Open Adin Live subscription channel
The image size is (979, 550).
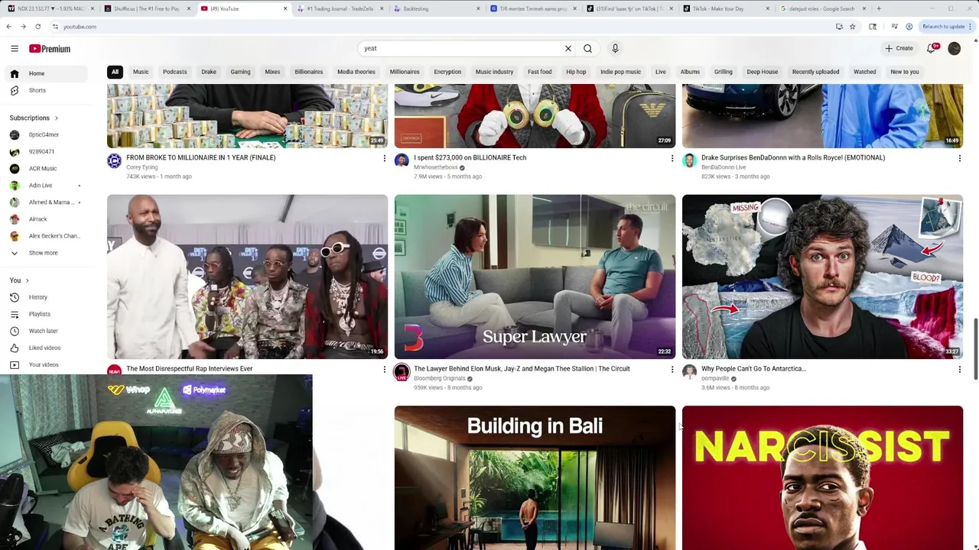[47, 185]
